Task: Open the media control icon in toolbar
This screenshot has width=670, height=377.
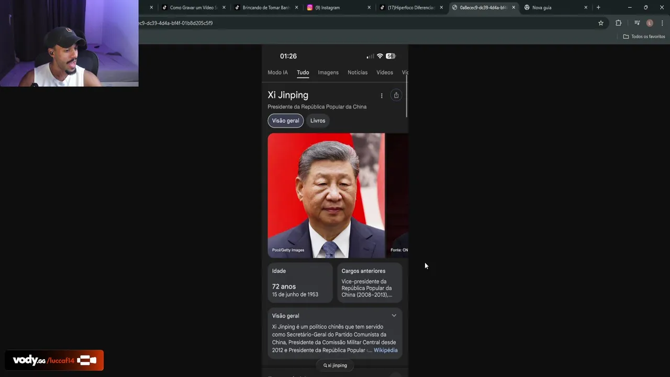Action: click(637, 23)
